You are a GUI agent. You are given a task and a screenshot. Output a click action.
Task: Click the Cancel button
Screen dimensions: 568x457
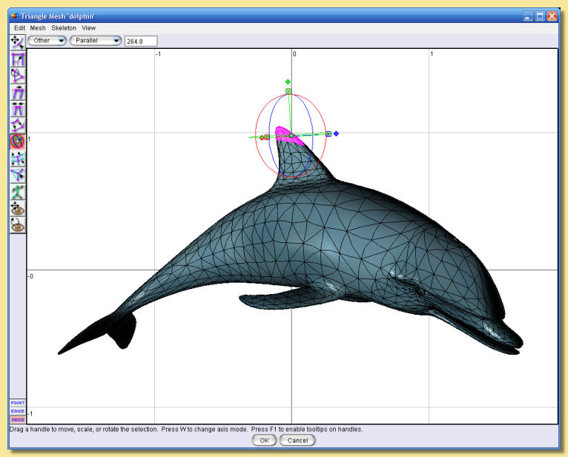297,440
